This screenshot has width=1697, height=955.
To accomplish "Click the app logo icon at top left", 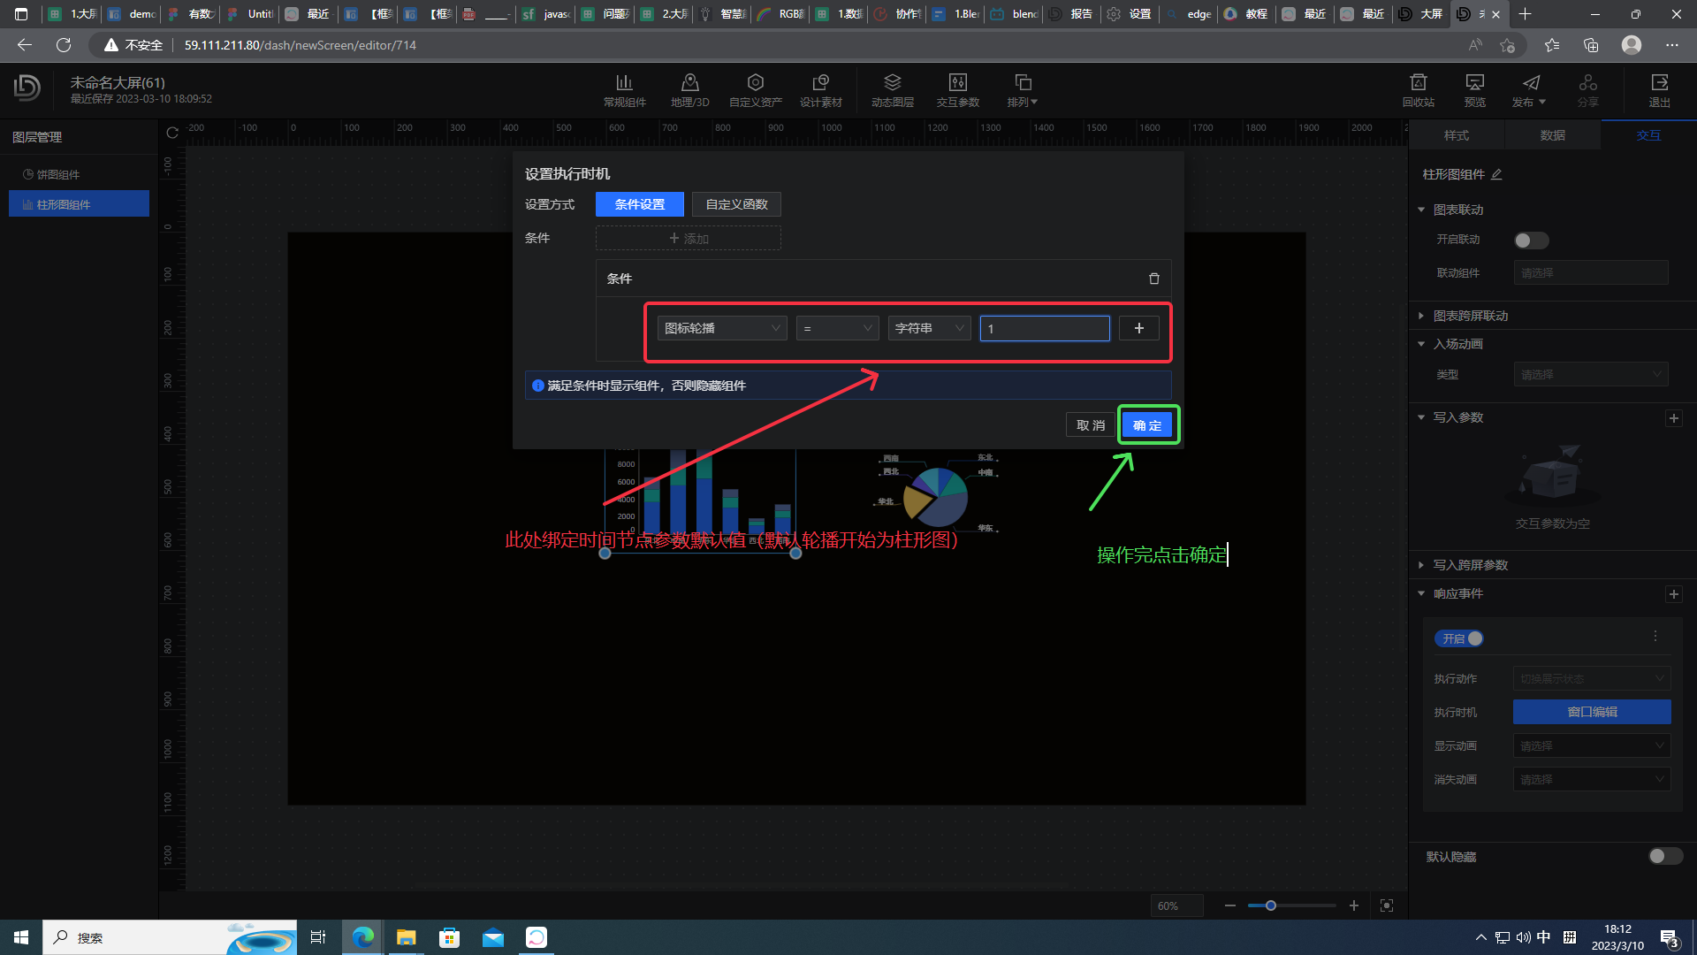I will [x=27, y=88].
